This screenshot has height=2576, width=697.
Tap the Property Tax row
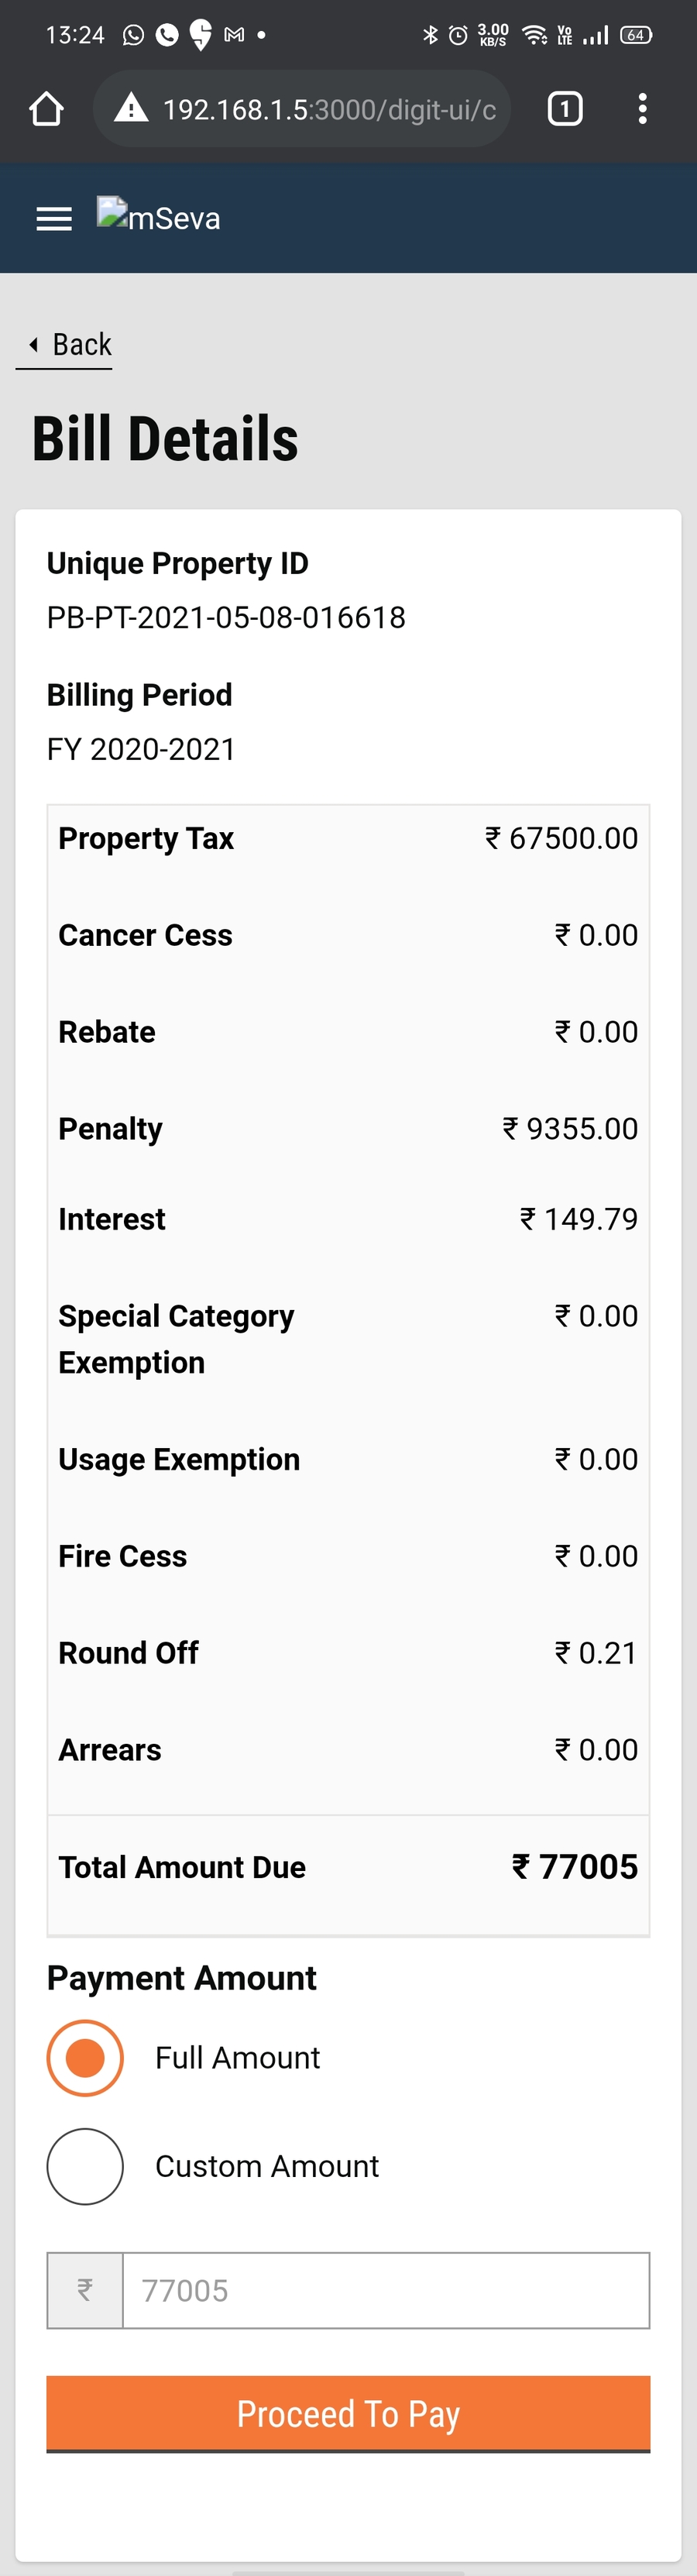(x=348, y=839)
